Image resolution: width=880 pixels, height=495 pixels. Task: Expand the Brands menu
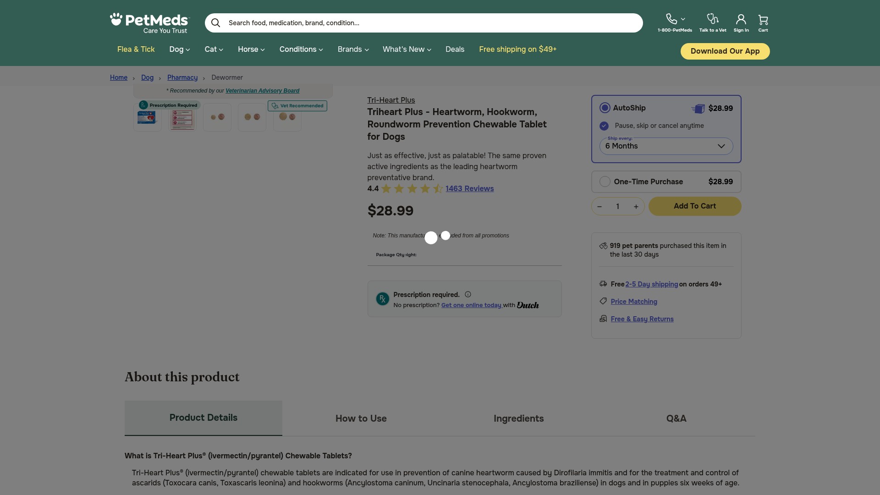coord(353,49)
